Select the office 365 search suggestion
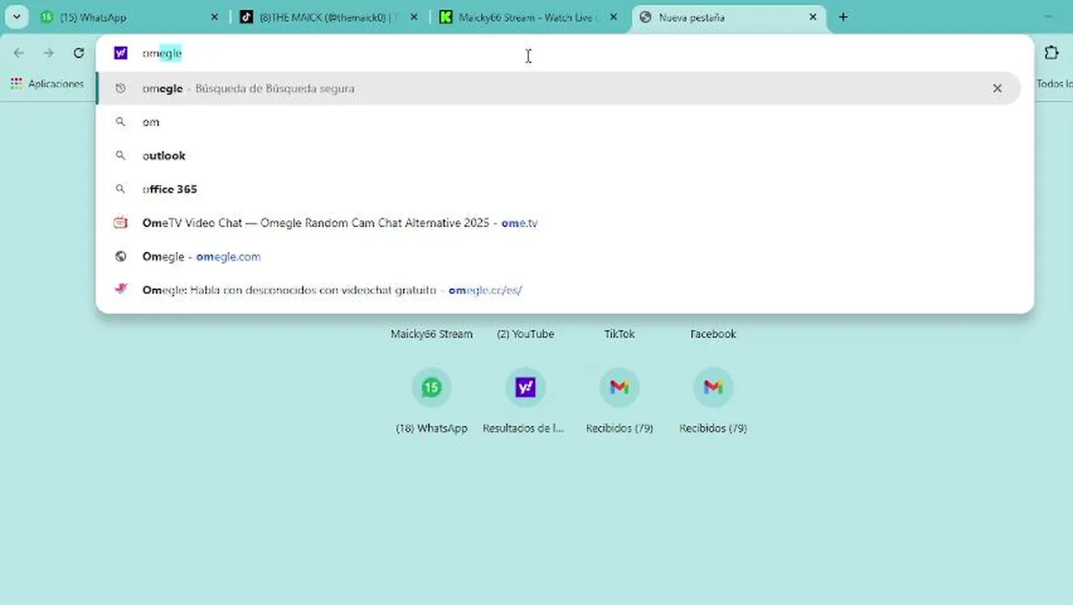The image size is (1073, 605). [558, 189]
